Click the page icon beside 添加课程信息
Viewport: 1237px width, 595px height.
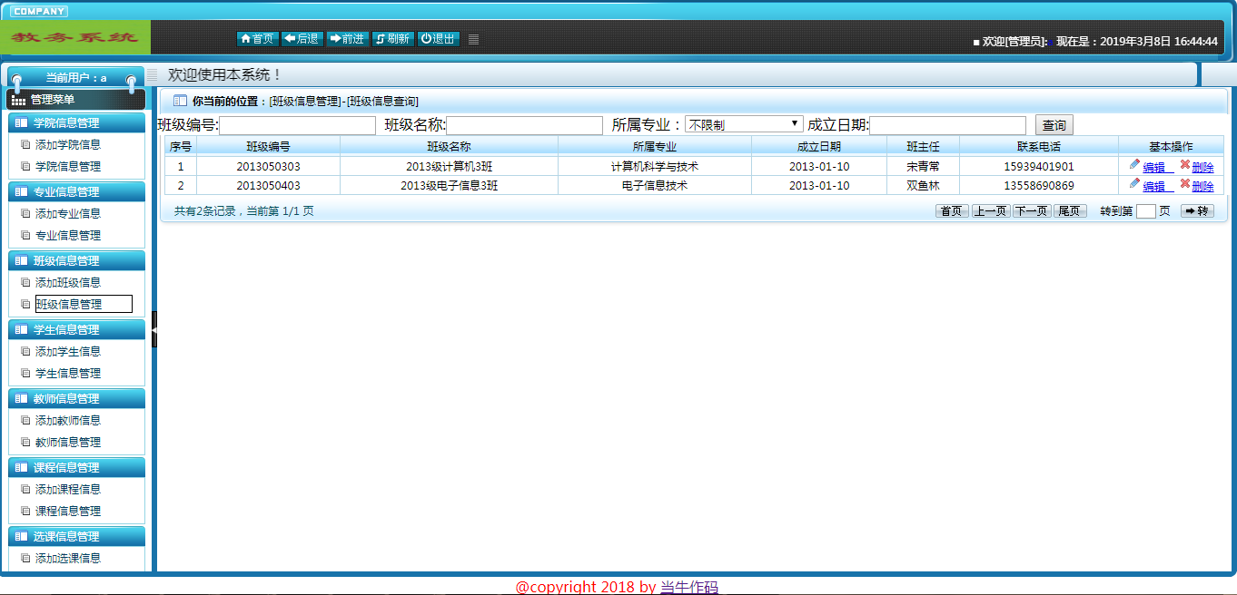click(x=25, y=489)
